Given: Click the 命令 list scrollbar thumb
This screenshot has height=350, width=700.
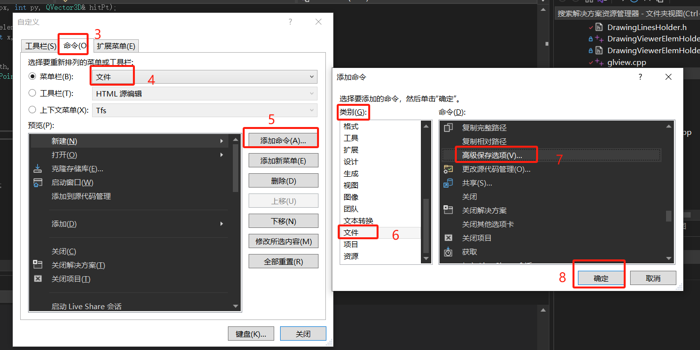Looking at the screenshot, I should 668,216.
